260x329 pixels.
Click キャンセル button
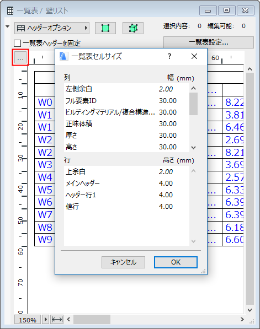(123, 262)
